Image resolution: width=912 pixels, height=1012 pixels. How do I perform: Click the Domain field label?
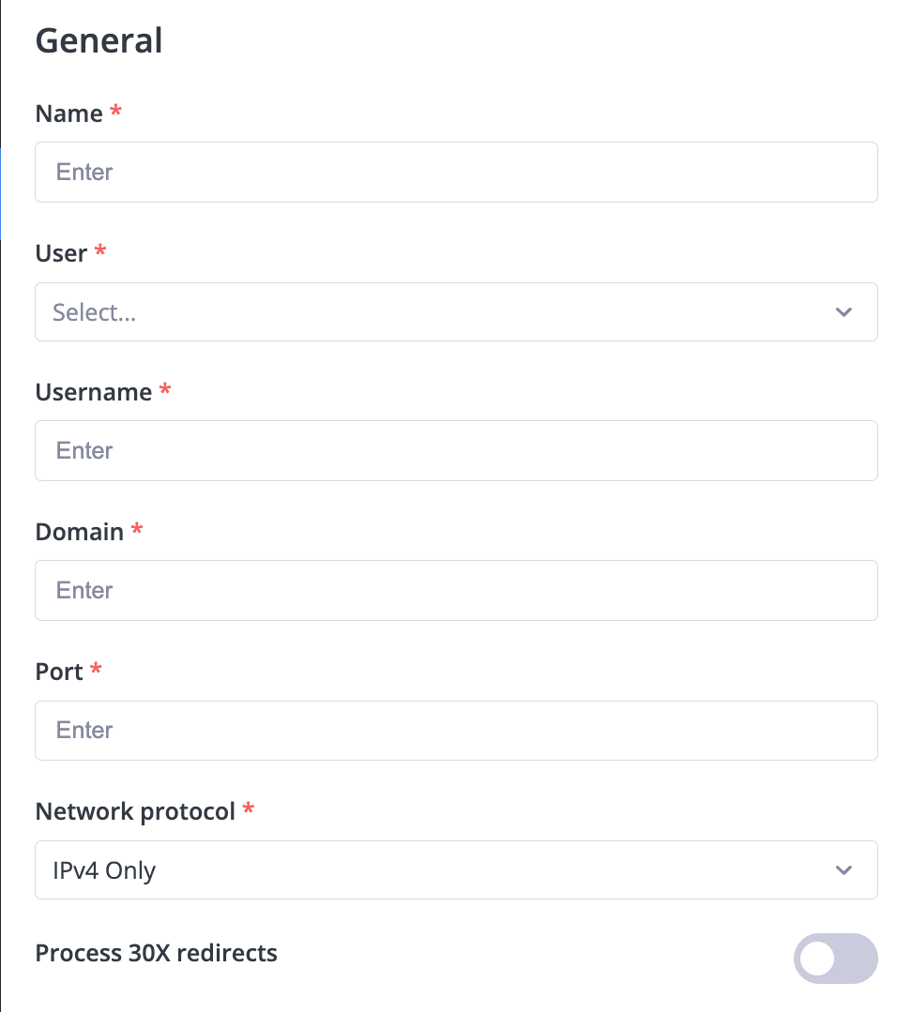click(80, 533)
